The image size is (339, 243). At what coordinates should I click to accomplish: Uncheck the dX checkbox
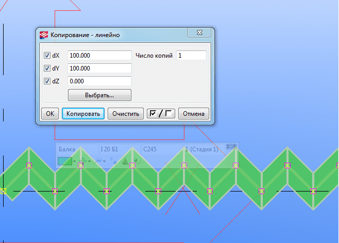point(47,56)
